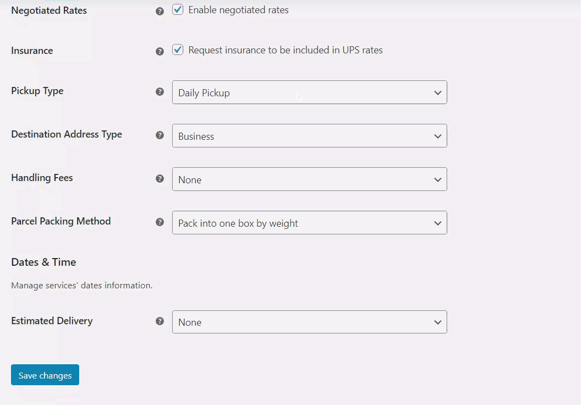The height and width of the screenshot is (405, 583).
Task: Toggle the UPS insurance request checkbox
Action: [178, 50]
